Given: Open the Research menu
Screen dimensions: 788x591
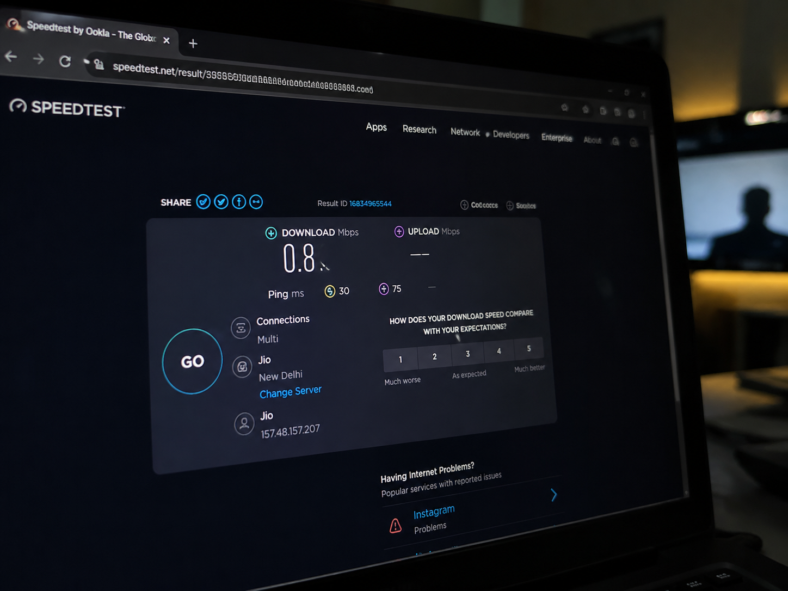Looking at the screenshot, I should tap(419, 130).
